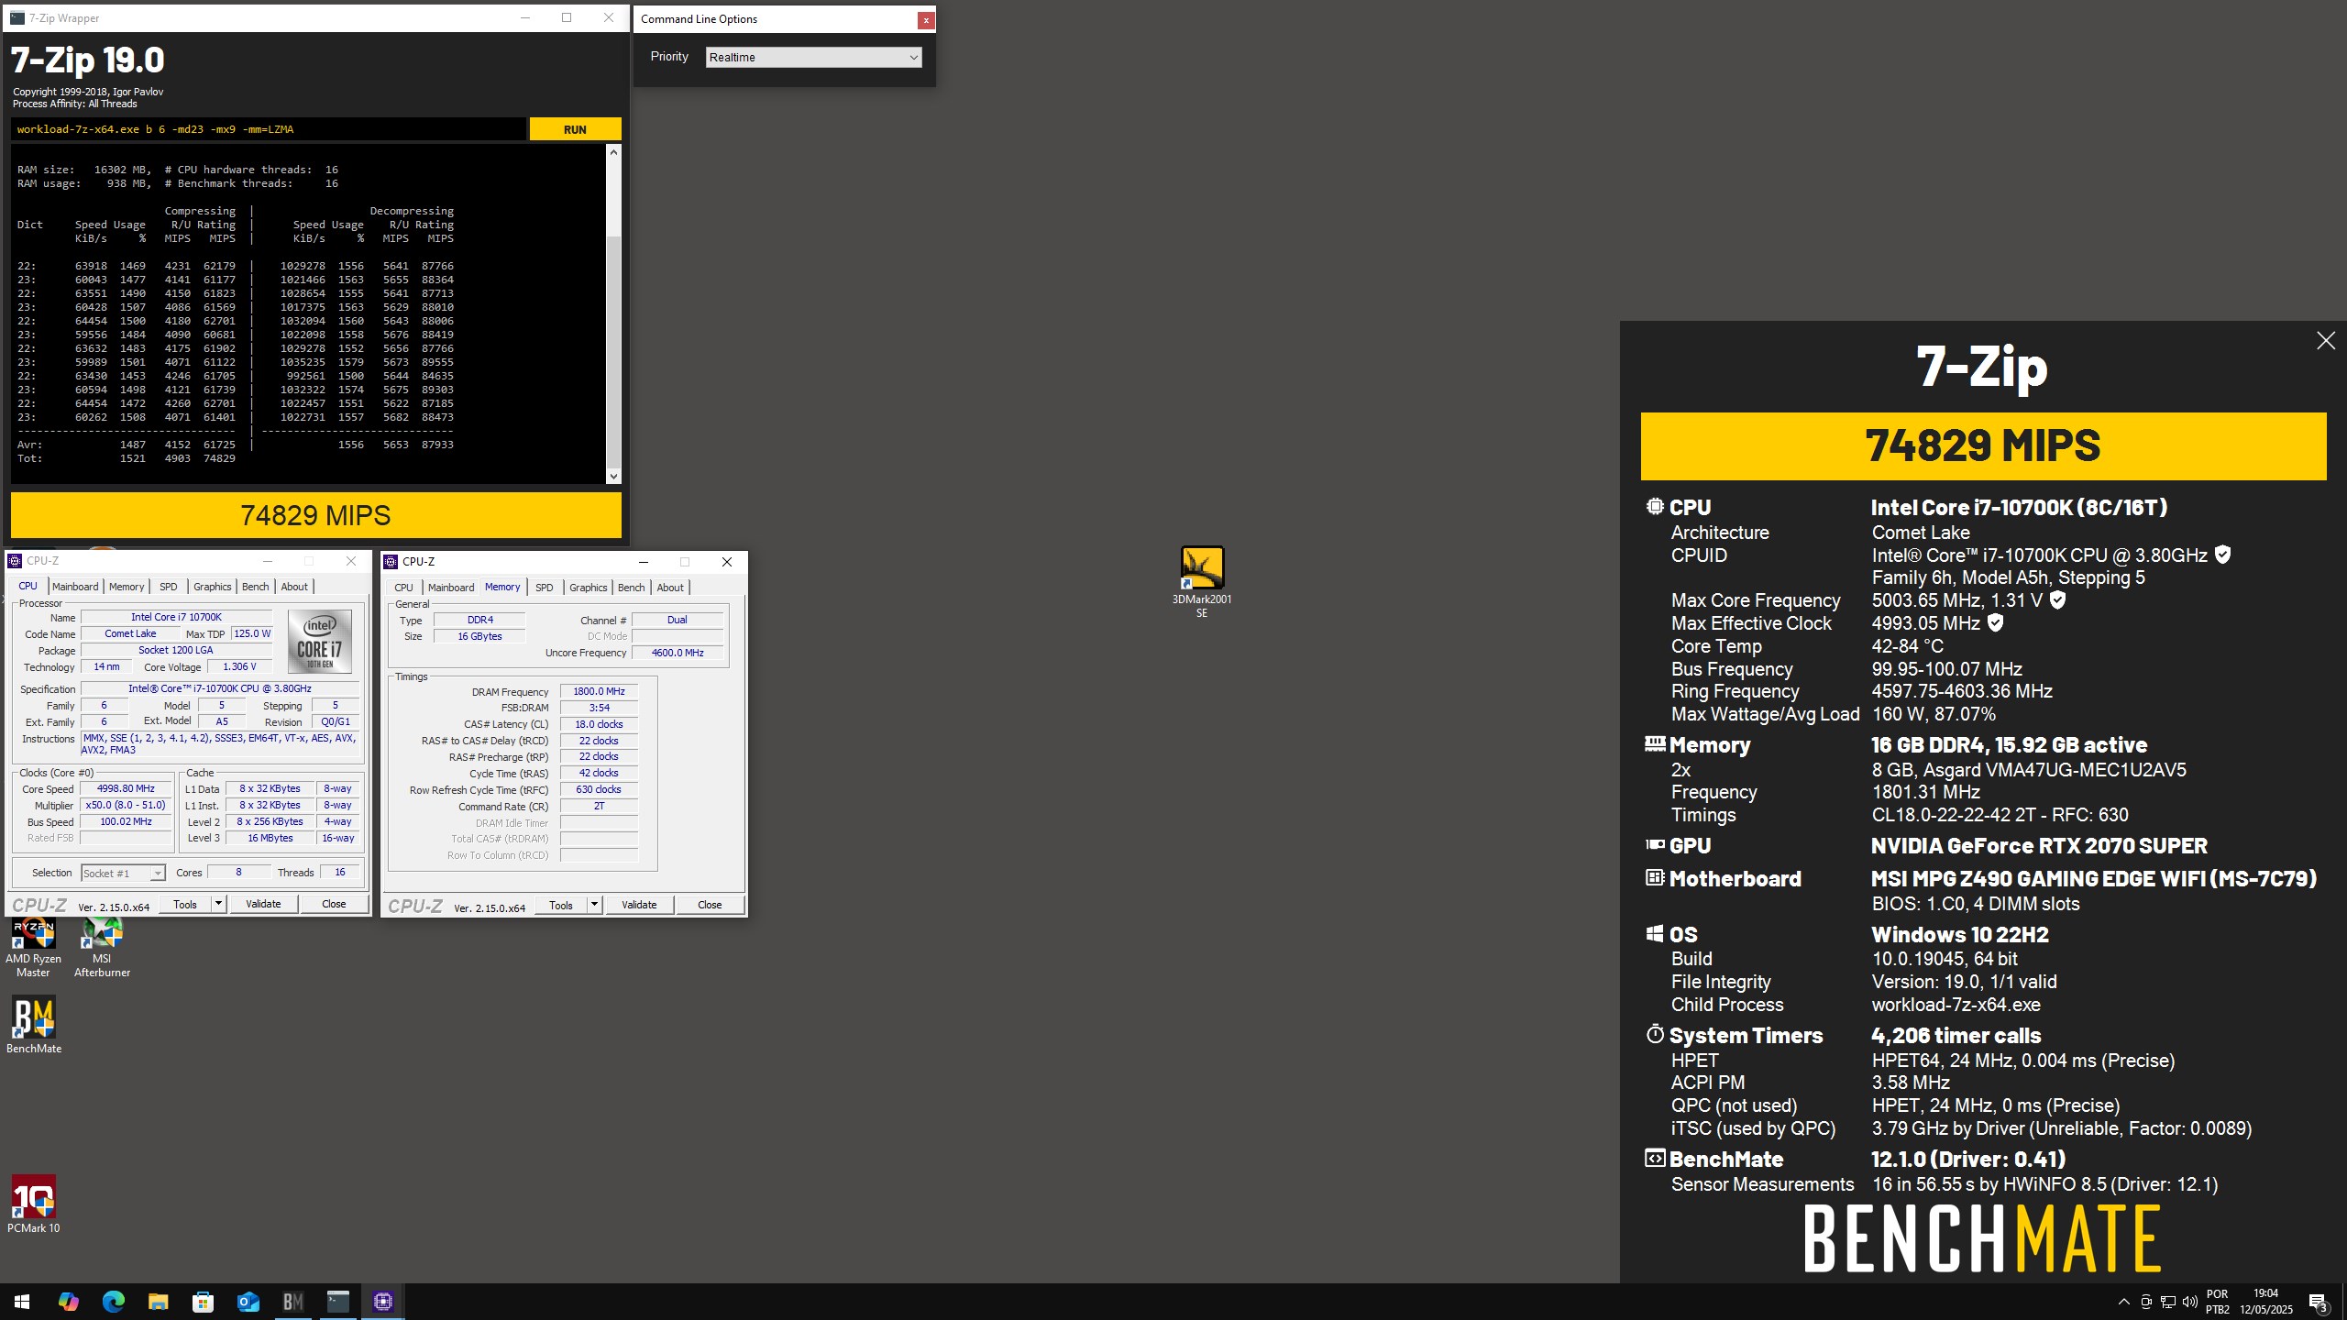Click the scroll-down arrow of benchmark output
The width and height of the screenshot is (2347, 1320).
tap(613, 476)
